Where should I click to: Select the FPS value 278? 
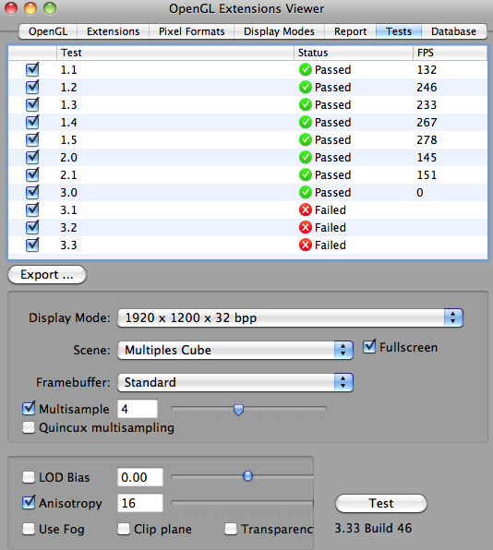click(427, 140)
